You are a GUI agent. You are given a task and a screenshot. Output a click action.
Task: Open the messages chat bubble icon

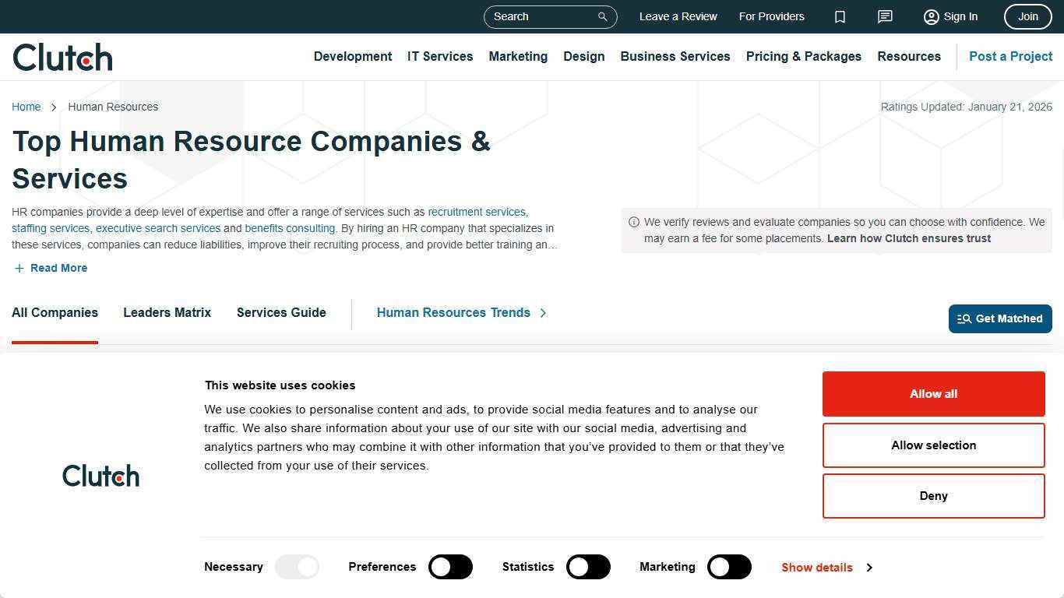click(885, 16)
